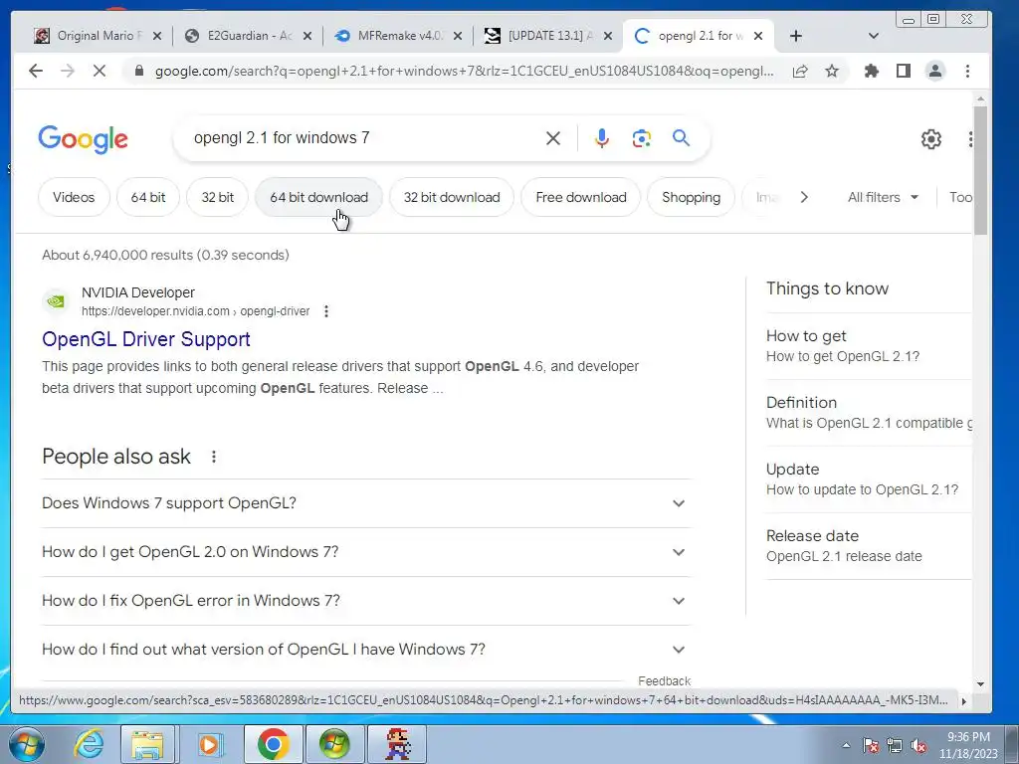Close the UPDATE 13.1 tab
The height and width of the screenshot is (764, 1019).
(x=608, y=37)
